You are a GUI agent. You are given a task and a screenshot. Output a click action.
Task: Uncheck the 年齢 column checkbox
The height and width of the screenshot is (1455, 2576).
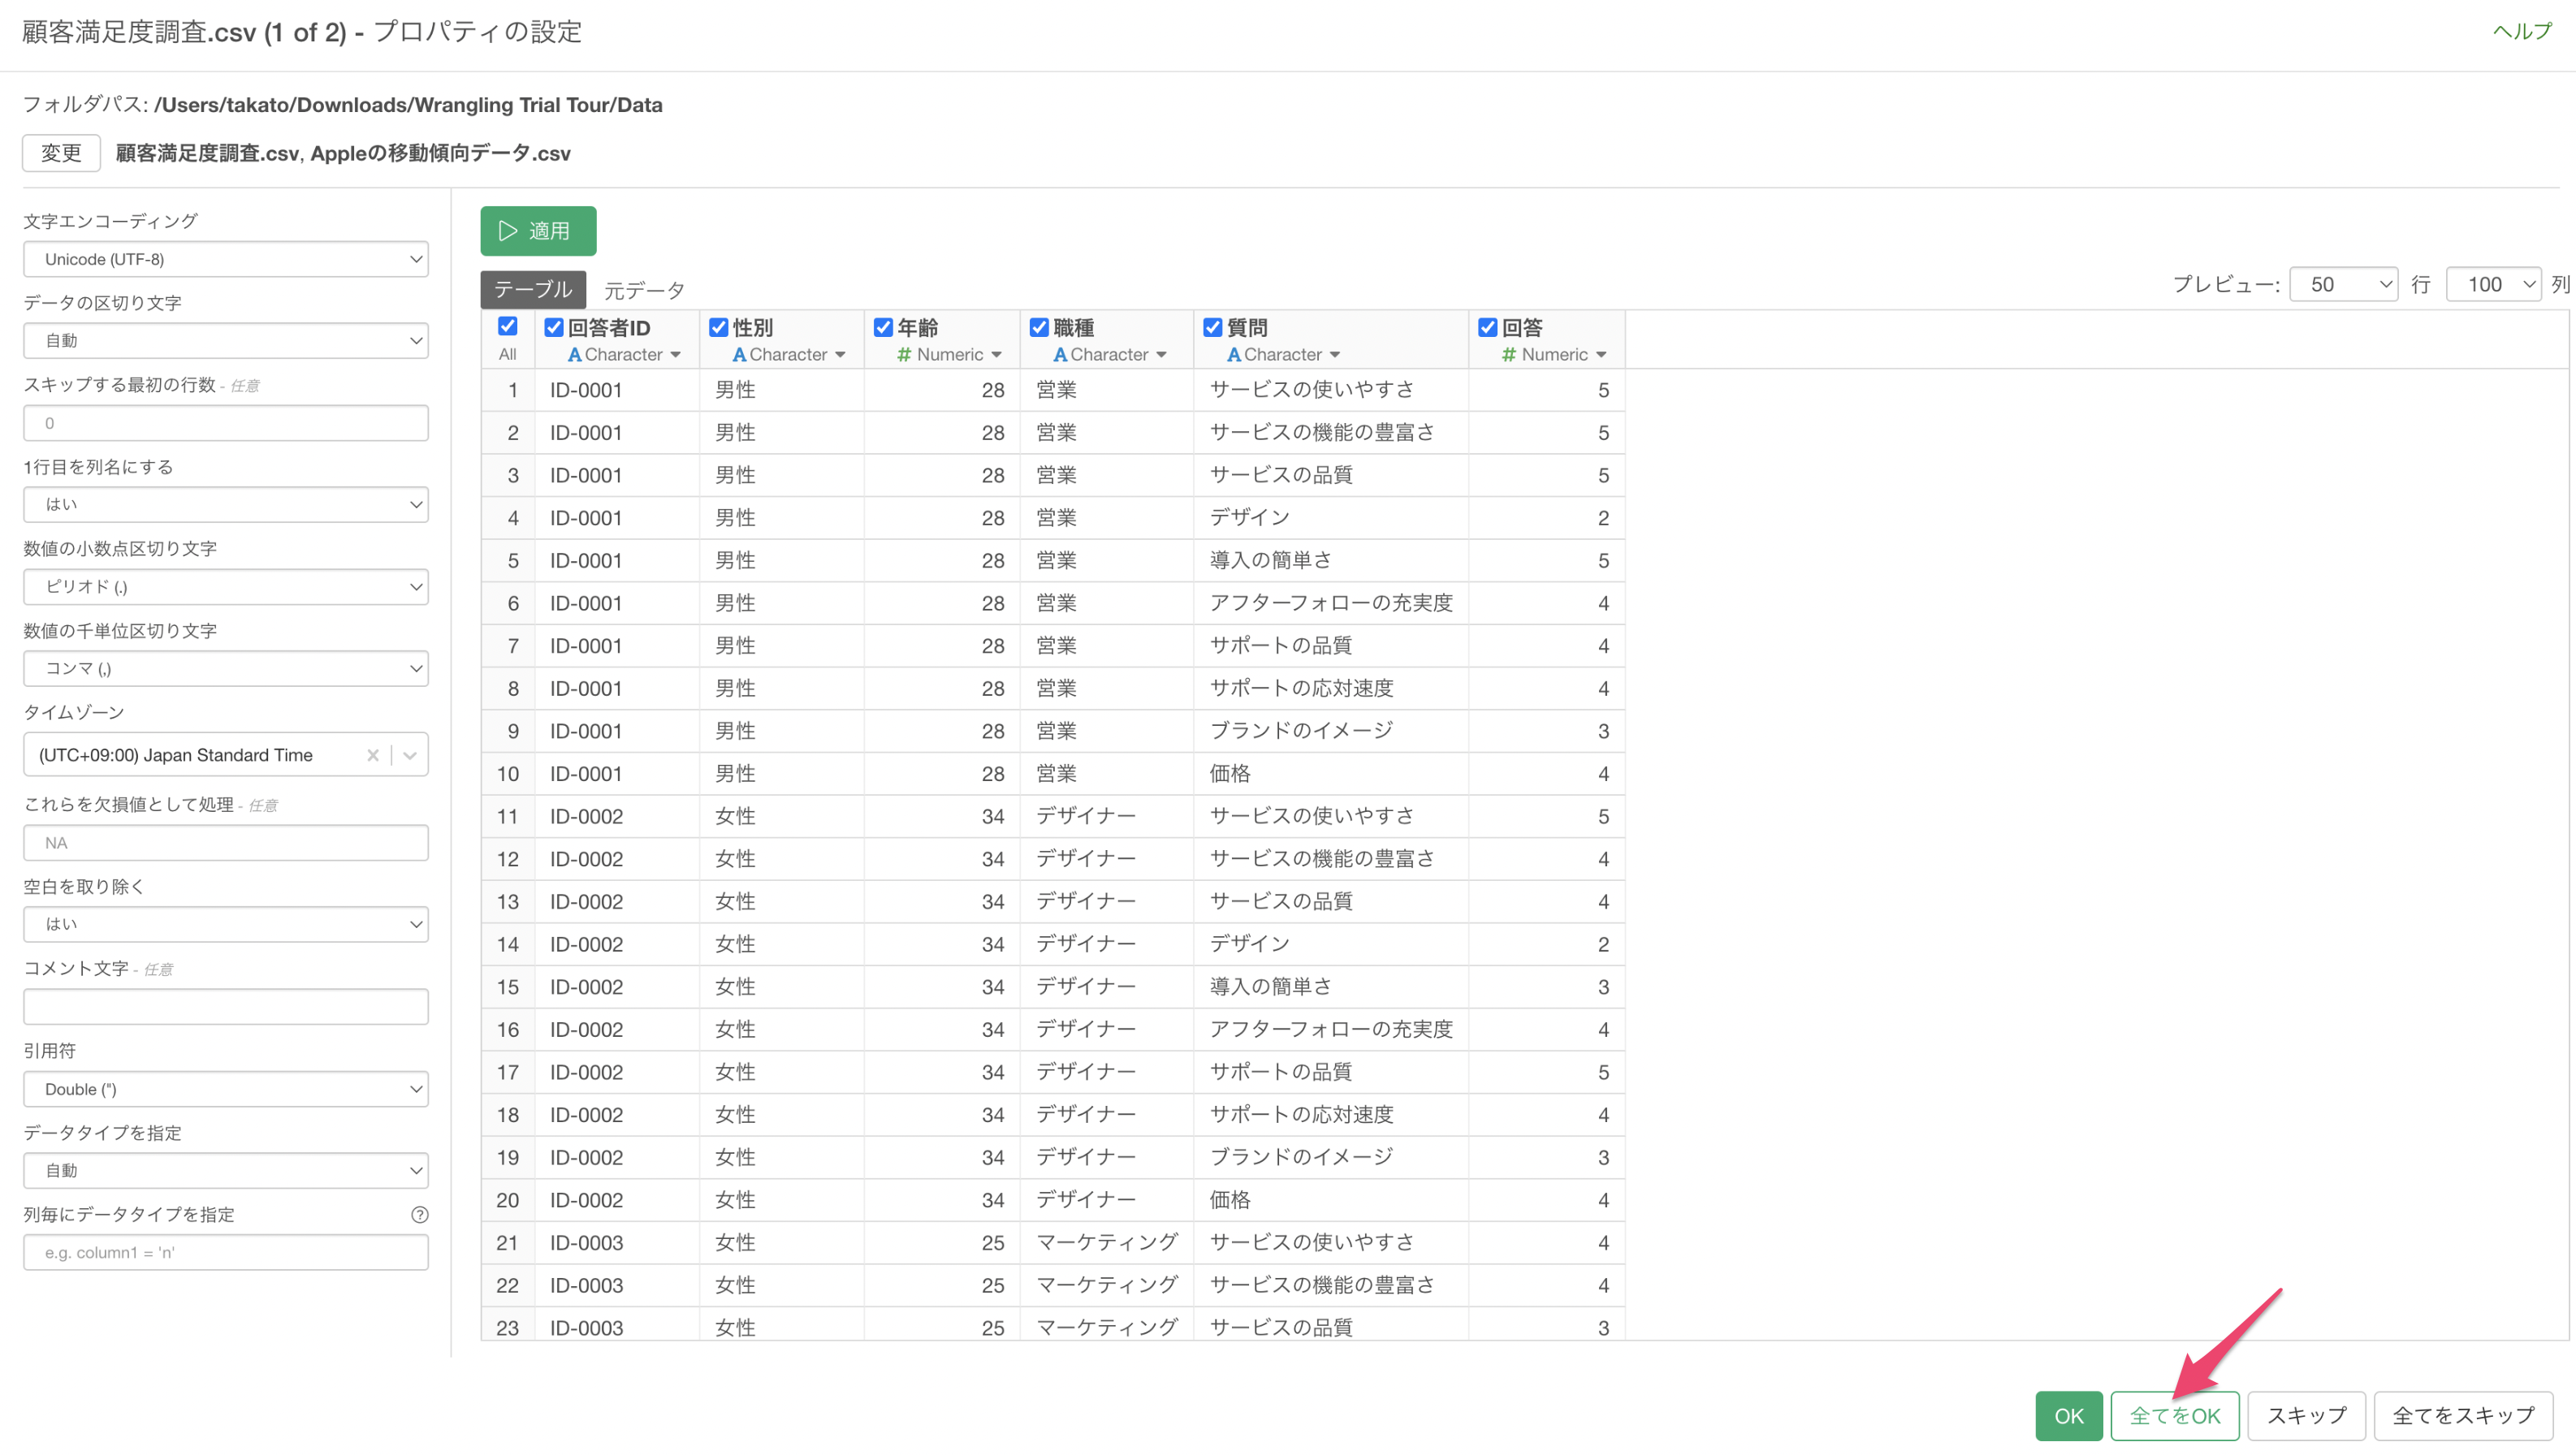[883, 327]
